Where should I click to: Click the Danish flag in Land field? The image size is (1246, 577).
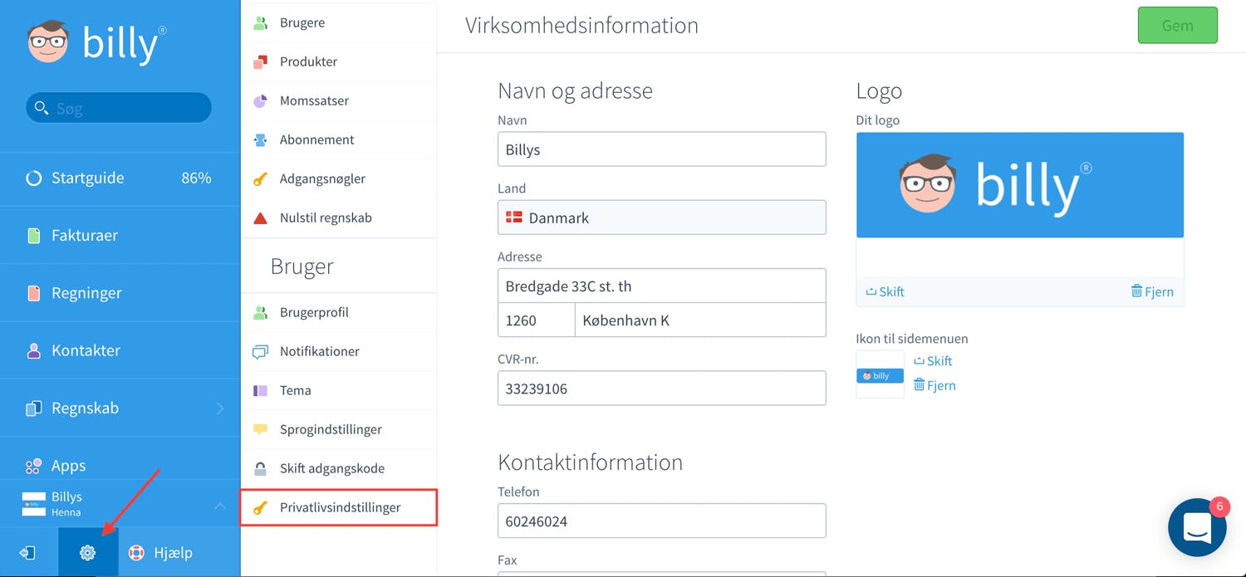[x=514, y=218]
